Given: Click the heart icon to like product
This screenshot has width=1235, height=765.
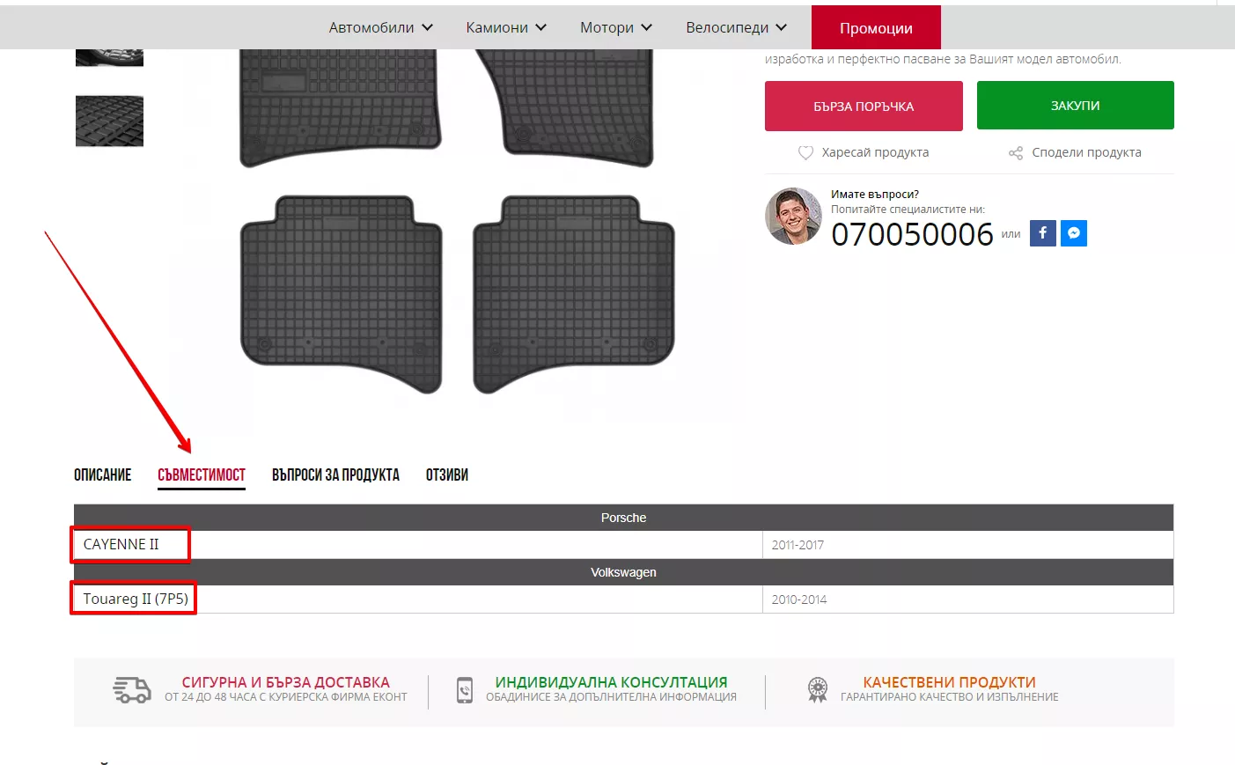Looking at the screenshot, I should tap(805, 152).
